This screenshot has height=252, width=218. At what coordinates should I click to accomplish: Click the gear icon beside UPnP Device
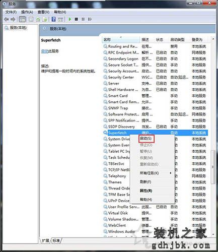pyautogui.click(x=105, y=201)
